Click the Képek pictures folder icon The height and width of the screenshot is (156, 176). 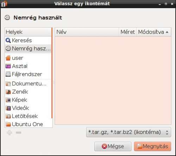(x=8, y=100)
